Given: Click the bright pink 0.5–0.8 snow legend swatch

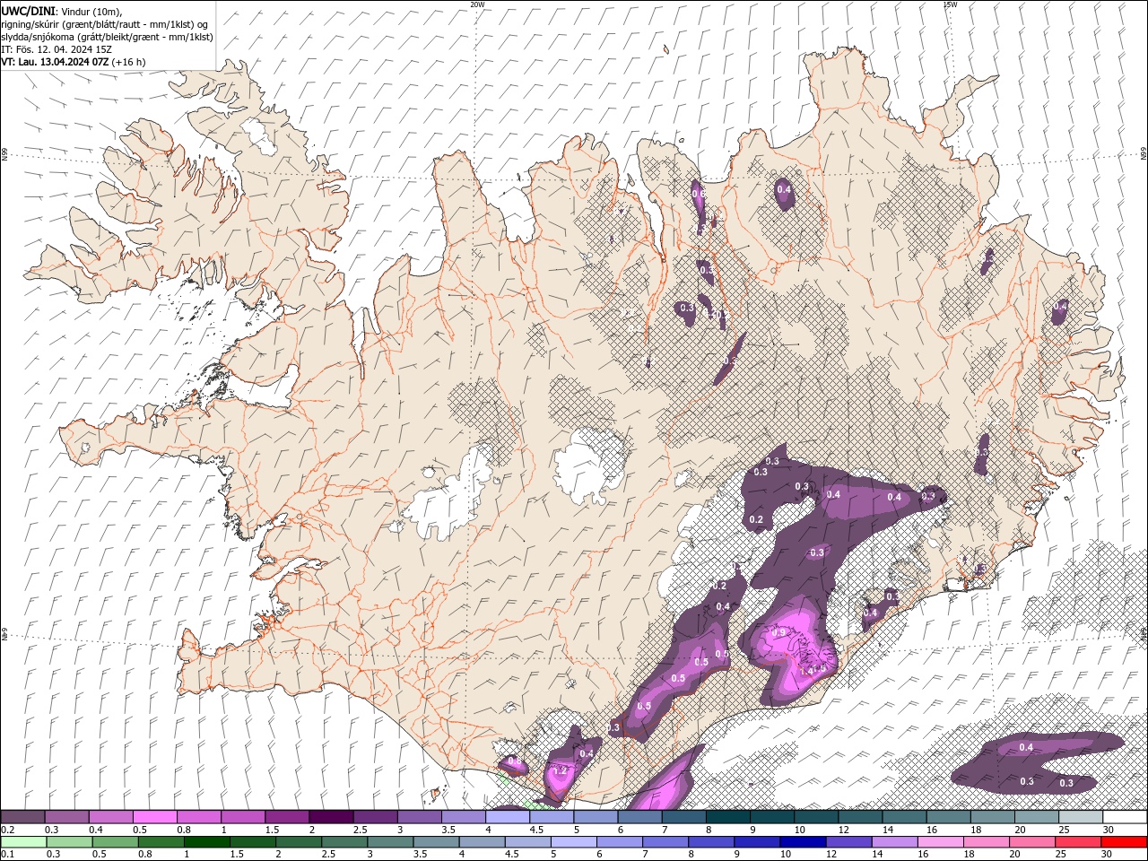Looking at the screenshot, I should coord(155,816).
